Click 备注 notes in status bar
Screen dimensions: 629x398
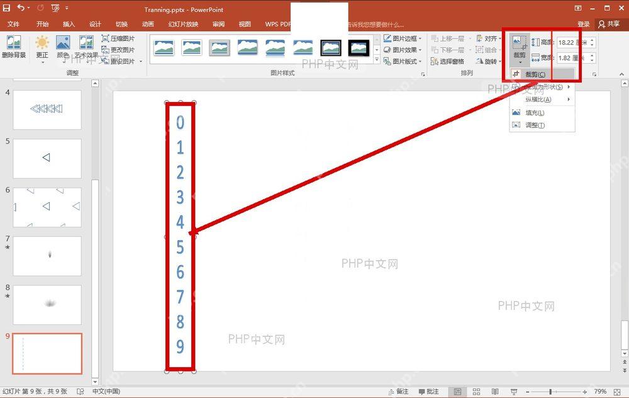(398, 392)
